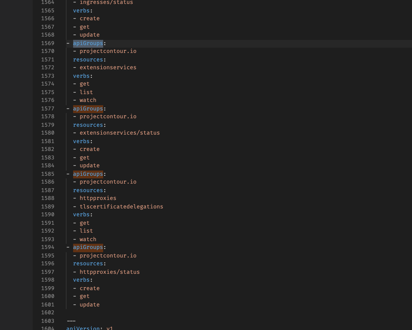This screenshot has height=330, width=412.
Task: Select line number 1585 in the gutter
Action: click(48, 174)
